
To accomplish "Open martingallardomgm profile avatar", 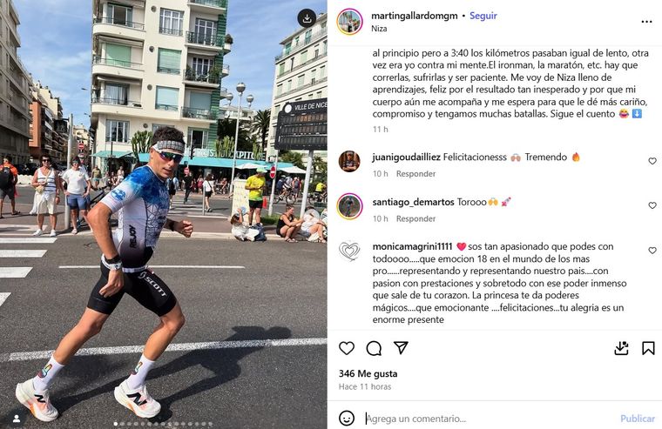I will [349, 21].
